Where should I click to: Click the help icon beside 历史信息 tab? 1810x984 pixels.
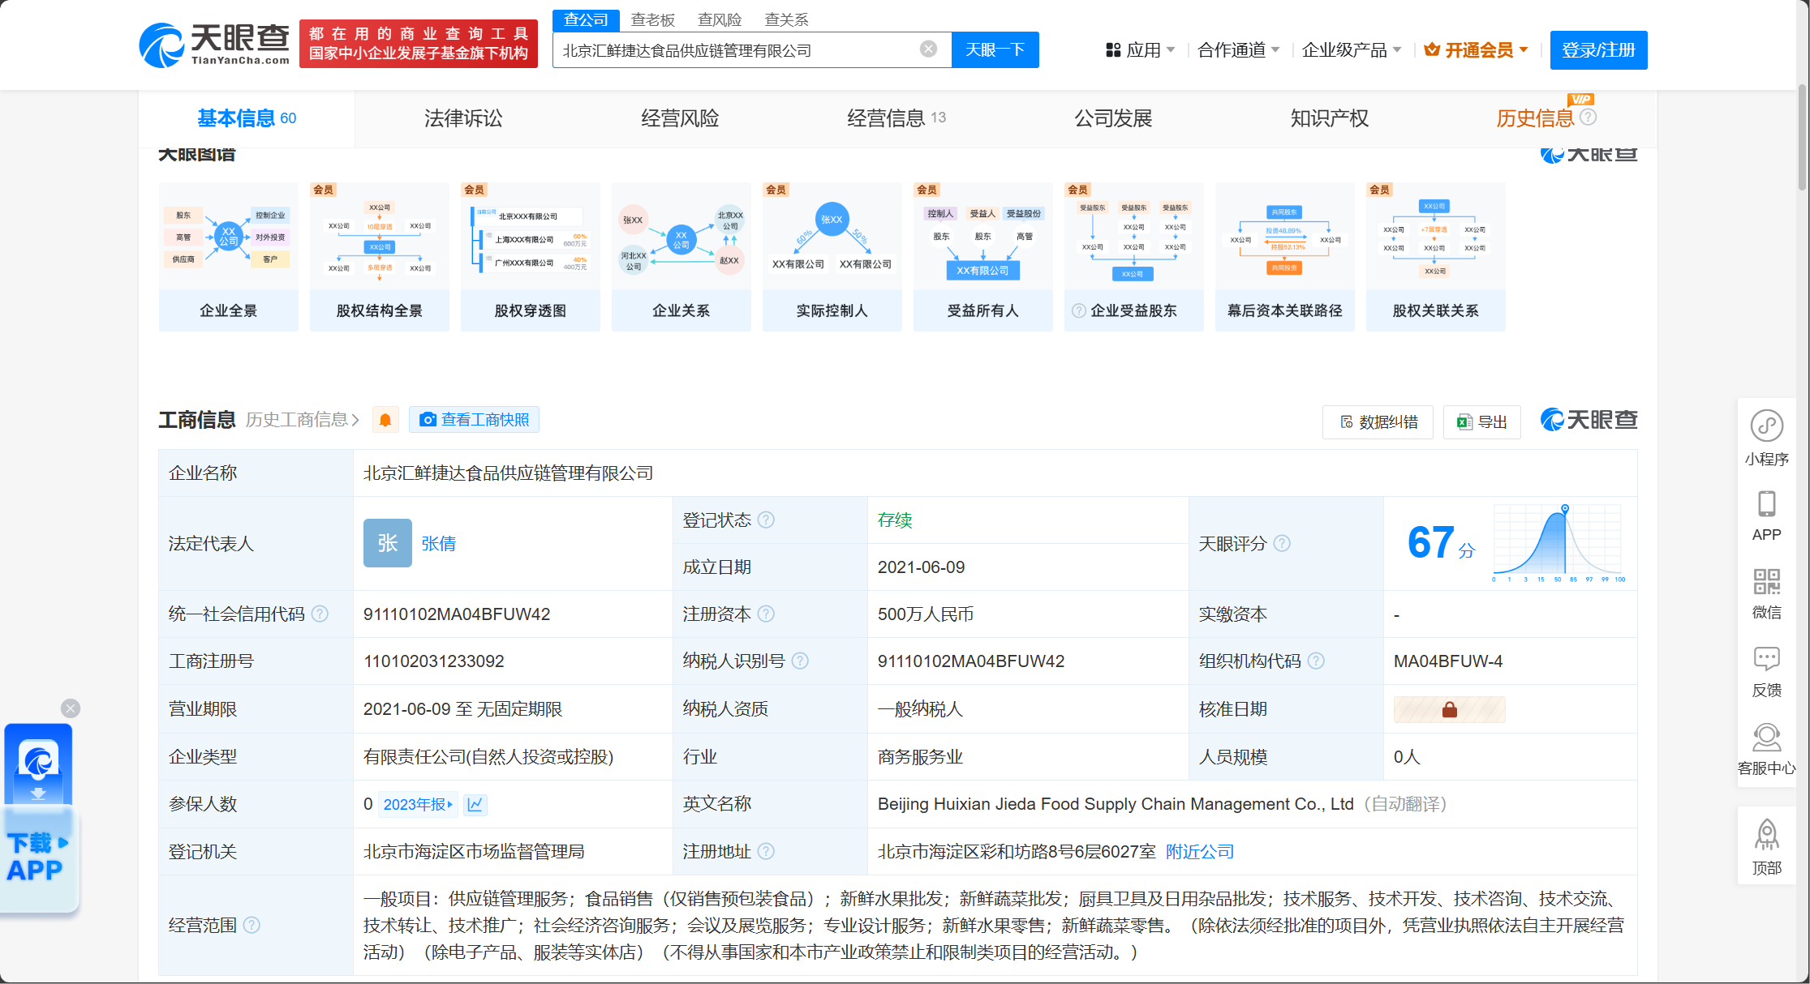[1589, 118]
